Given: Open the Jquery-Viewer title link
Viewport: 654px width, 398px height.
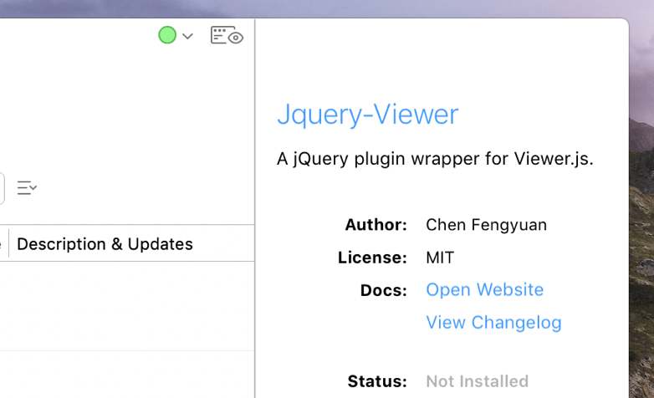Looking at the screenshot, I should pyautogui.click(x=368, y=115).
